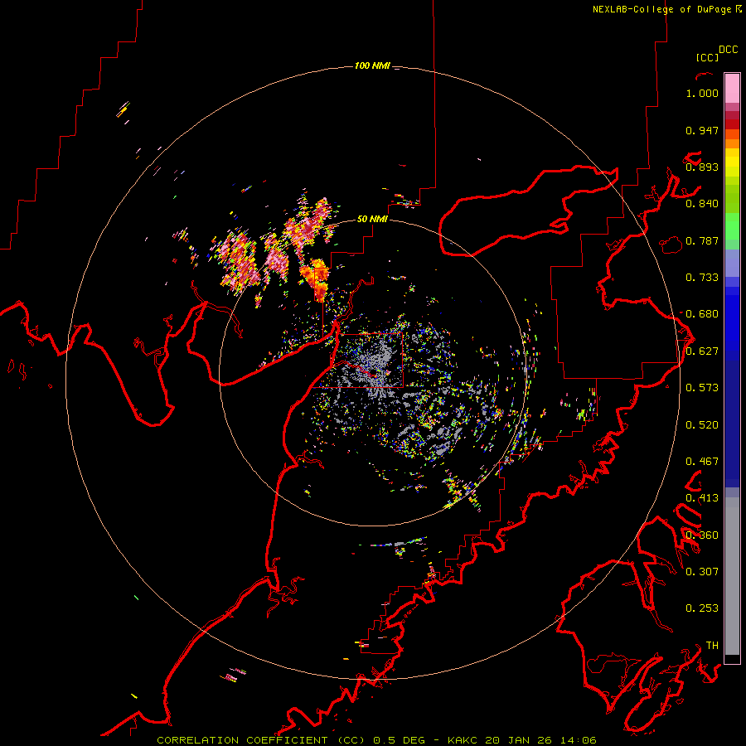Click the 1.000 scale value

coord(702,93)
